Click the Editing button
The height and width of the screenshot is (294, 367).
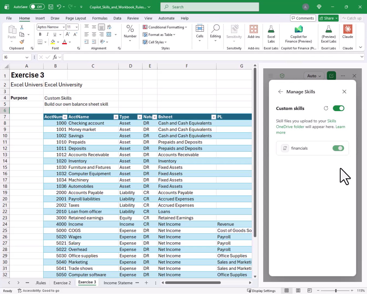215,33
